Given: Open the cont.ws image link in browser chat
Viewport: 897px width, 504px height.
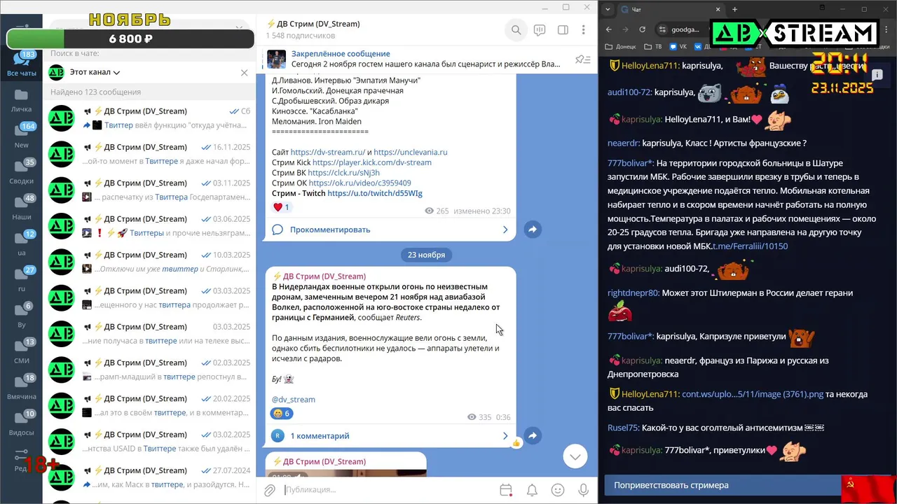Looking at the screenshot, I should pyautogui.click(x=753, y=394).
